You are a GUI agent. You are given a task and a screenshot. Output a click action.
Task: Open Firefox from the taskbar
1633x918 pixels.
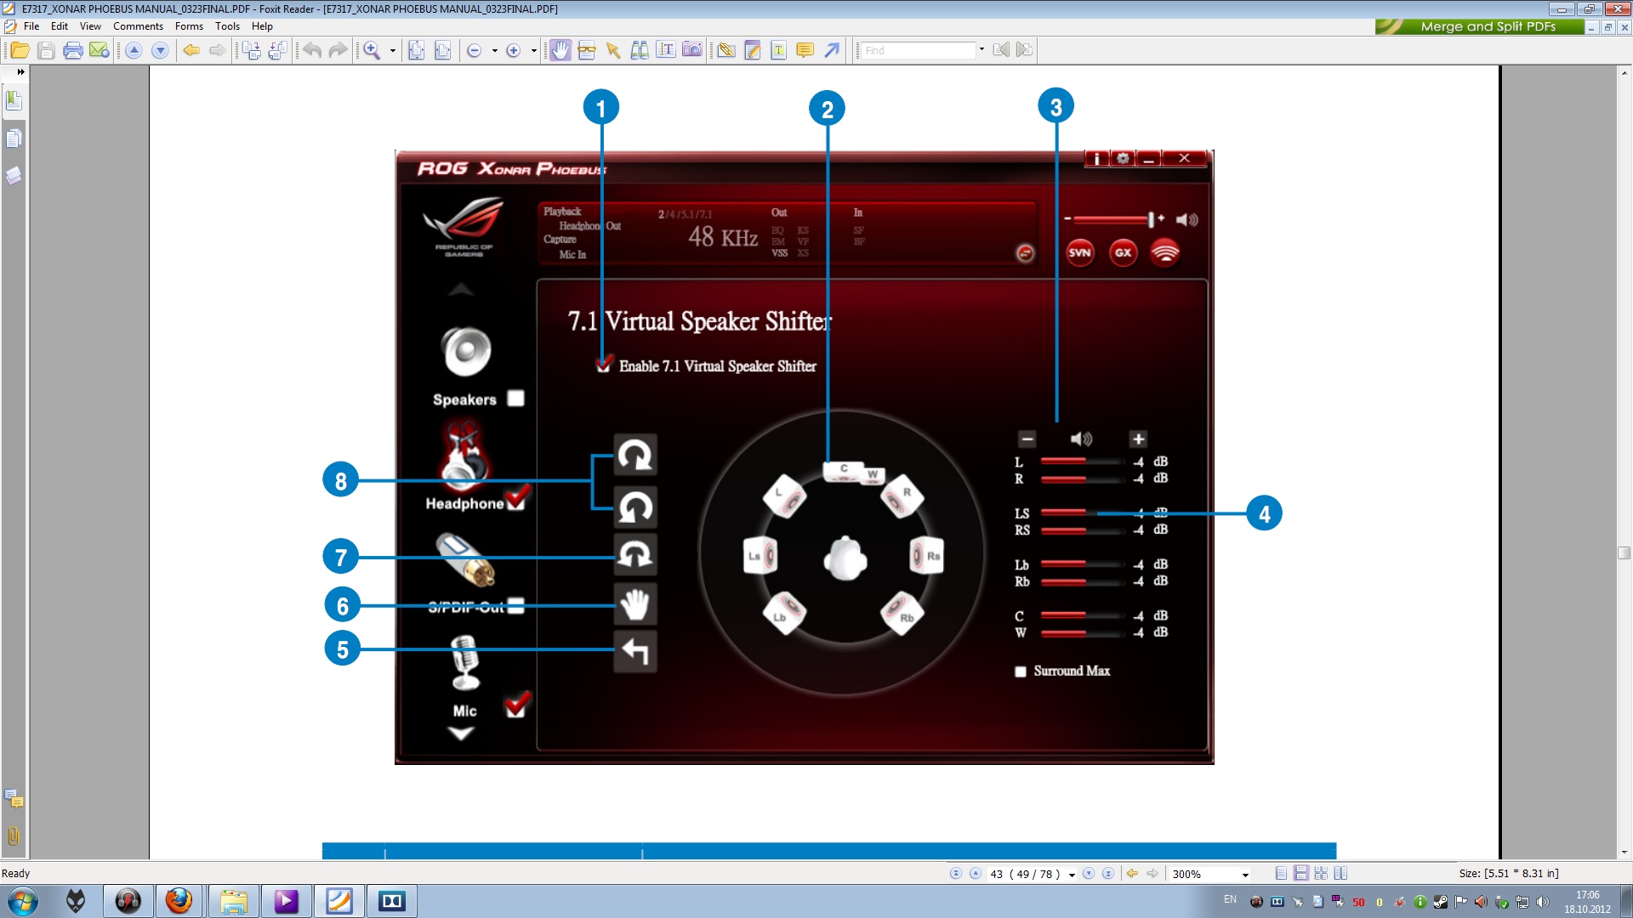point(179,901)
